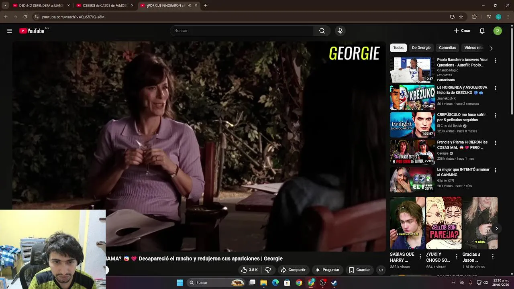The height and width of the screenshot is (289, 514).
Task: Open the KBEZUKO video thumbnail
Action: click(412, 97)
